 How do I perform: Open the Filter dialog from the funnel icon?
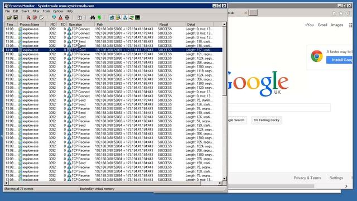[x=54, y=17]
